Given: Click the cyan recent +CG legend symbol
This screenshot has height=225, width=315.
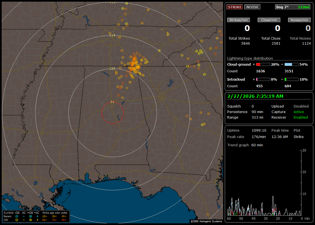Looking at the screenshot, I should (30, 216).
